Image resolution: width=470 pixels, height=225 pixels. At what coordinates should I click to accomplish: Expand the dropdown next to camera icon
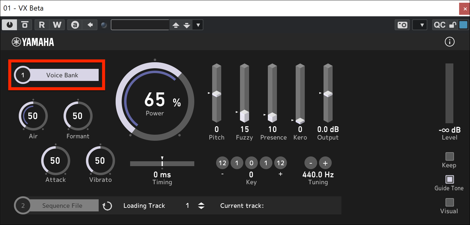coord(420,25)
